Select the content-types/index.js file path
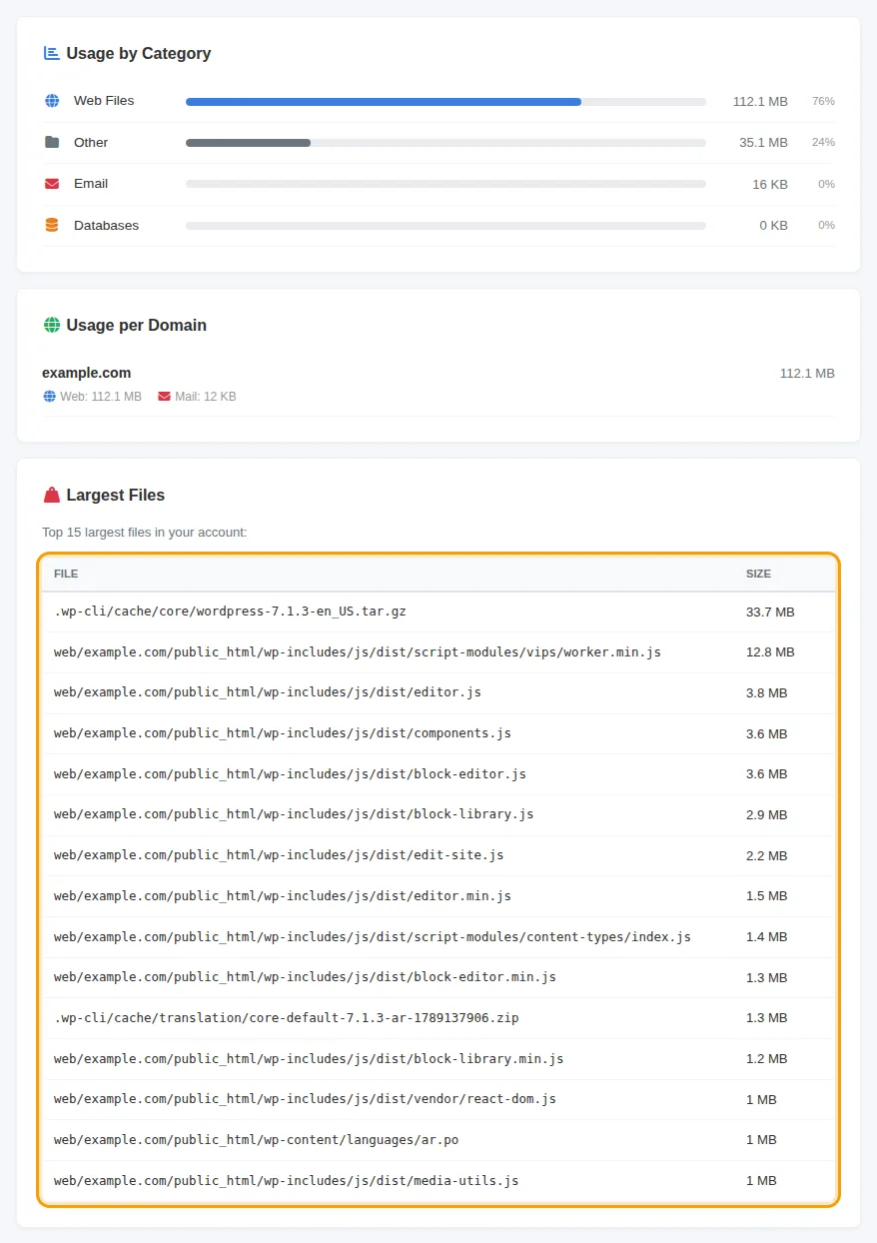This screenshot has height=1243, width=877. (373, 937)
